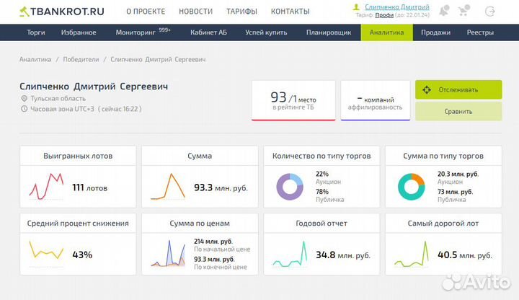
Task: Click the Средний процент снижения card header
Action: [78, 223]
